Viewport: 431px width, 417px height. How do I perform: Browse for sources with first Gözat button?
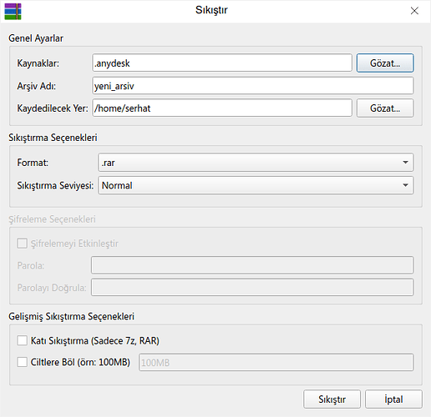click(385, 63)
